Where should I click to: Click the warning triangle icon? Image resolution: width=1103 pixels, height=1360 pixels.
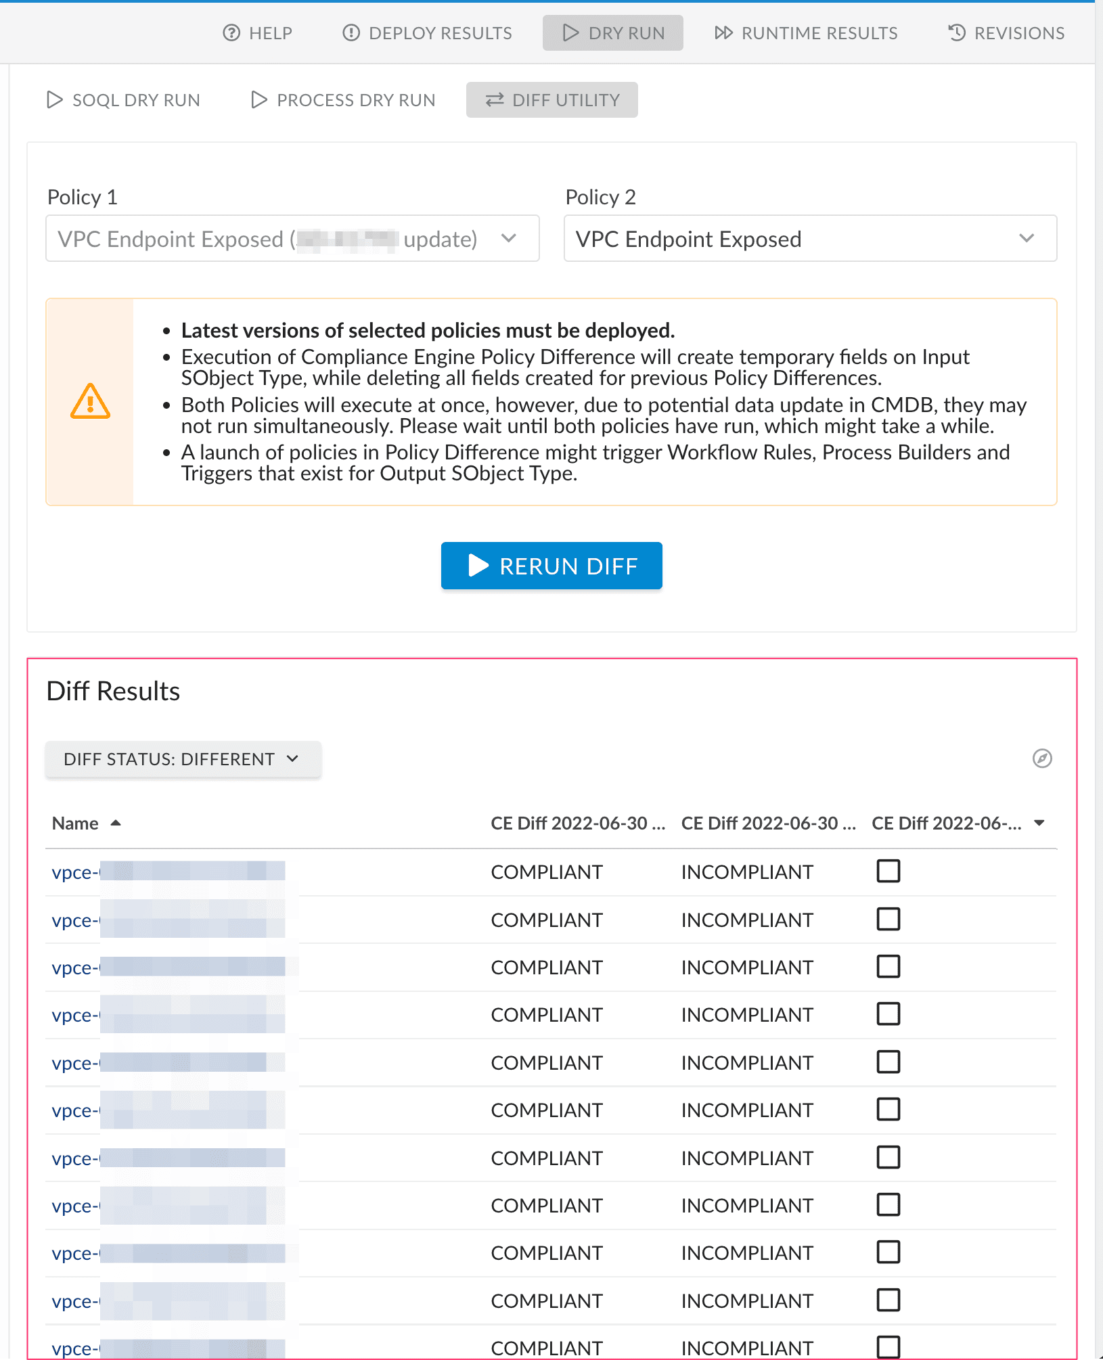click(89, 402)
